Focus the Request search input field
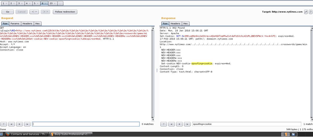Viewport: 313px width, 137px height. click(x=86, y=124)
